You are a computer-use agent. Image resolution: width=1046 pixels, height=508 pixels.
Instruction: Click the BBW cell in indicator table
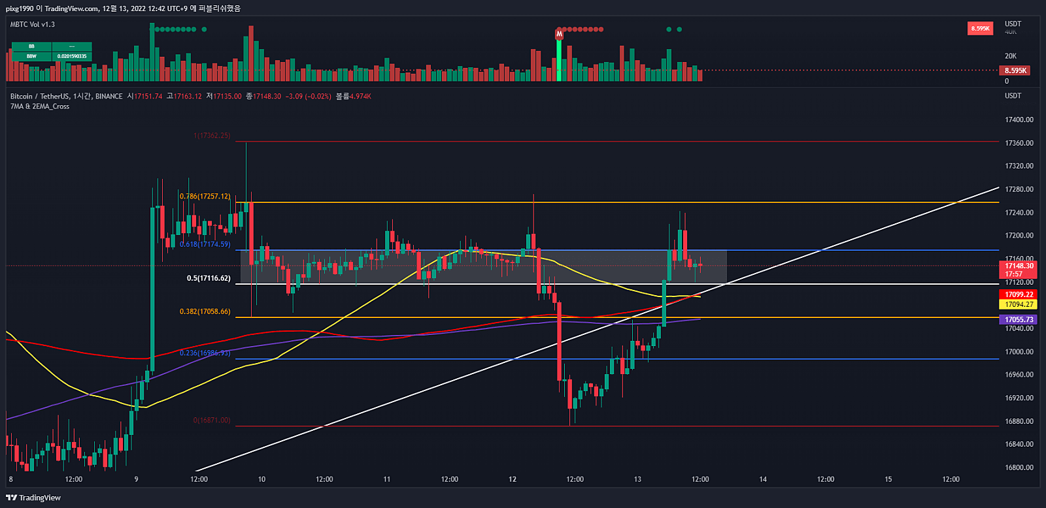(31, 56)
